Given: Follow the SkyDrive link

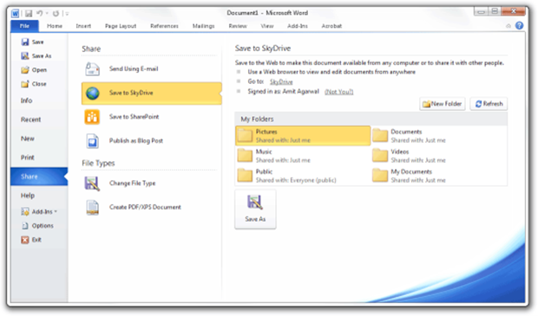Looking at the screenshot, I should point(281,82).
